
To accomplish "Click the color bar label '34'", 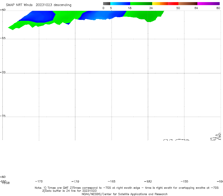I will (151, 8).
